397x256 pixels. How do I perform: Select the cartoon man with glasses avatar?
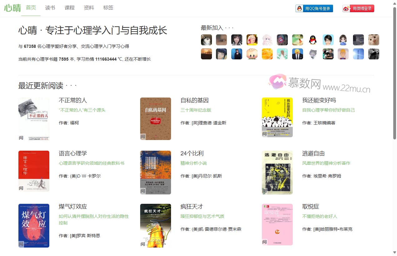[328, 40]
